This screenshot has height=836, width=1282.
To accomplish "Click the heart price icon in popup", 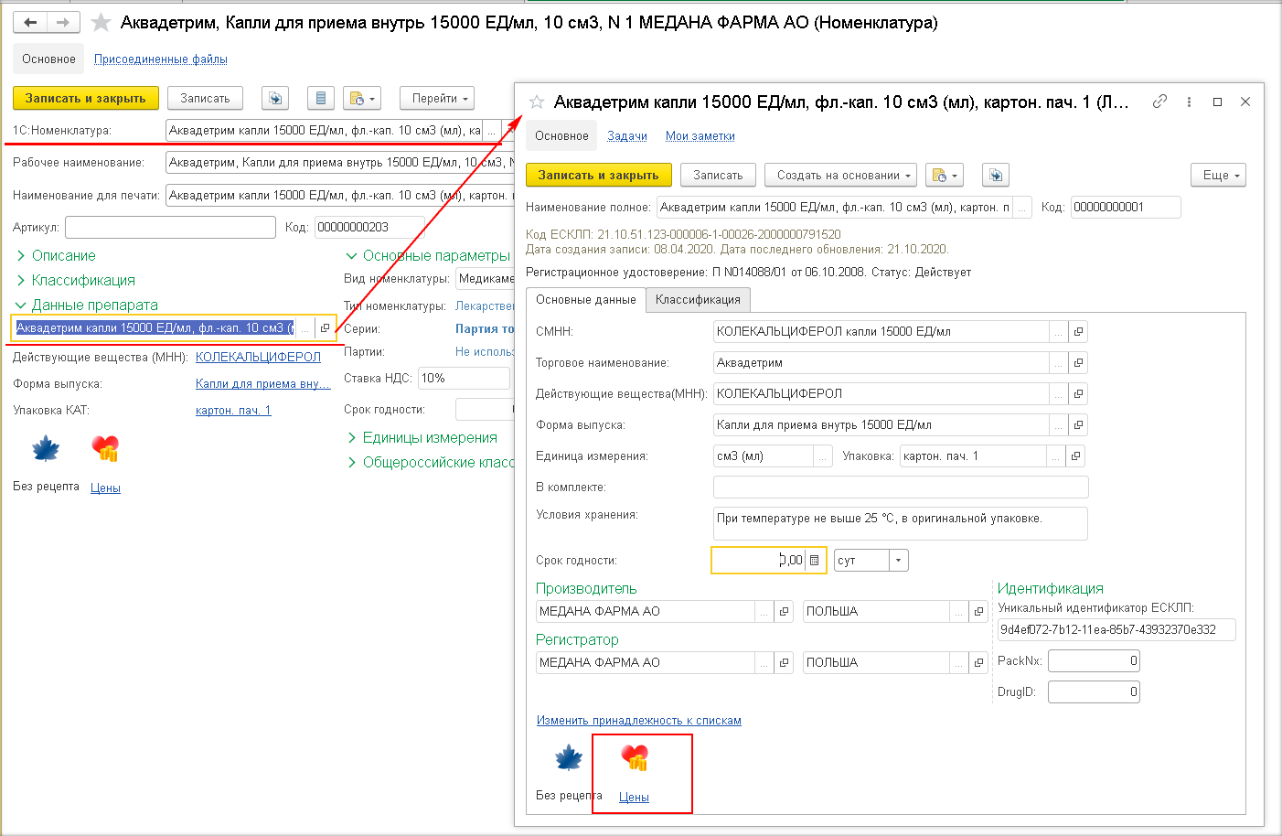I will pos(635,757).
